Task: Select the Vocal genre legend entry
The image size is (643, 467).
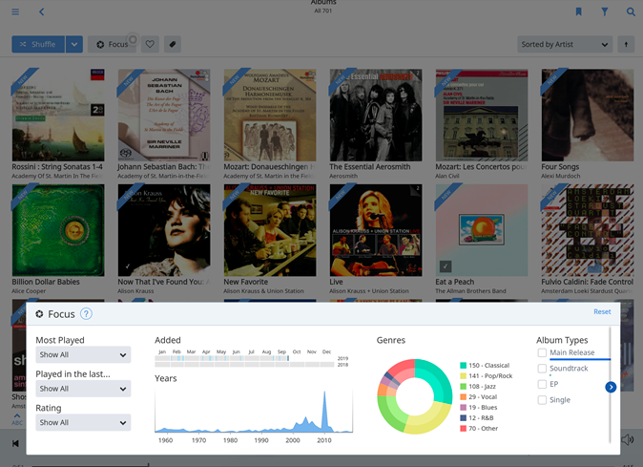Action: (x=479, y=397)
